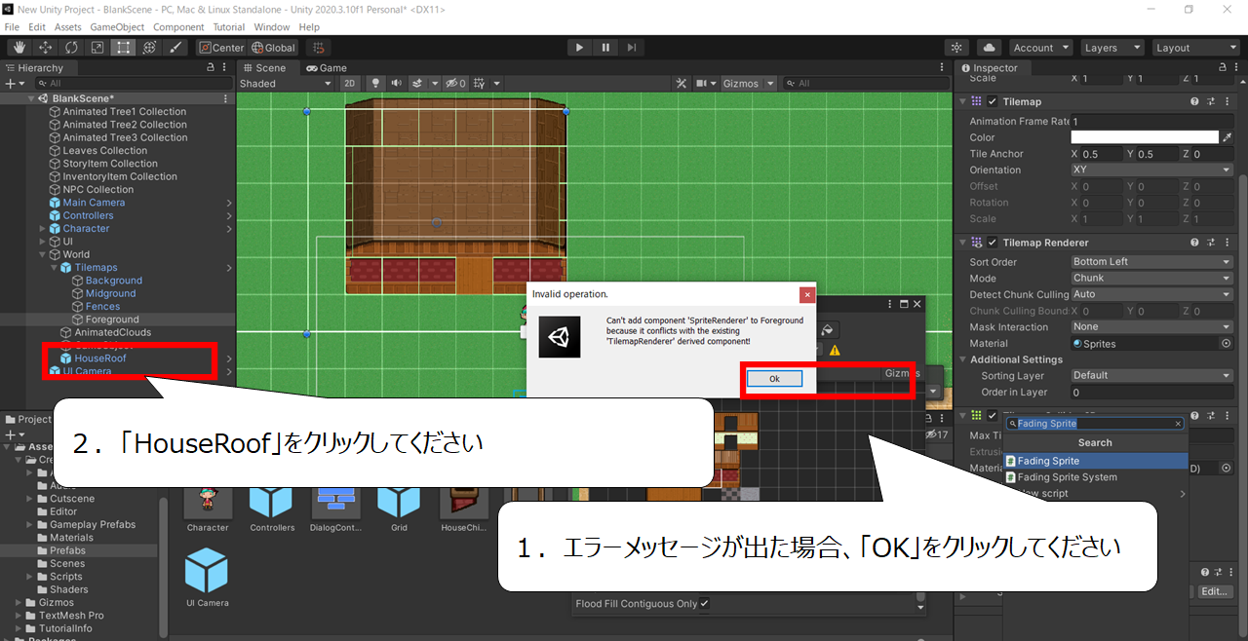Toggle pivot Center handle position
The width and height of the screenshot is (1248, 641).
pyautogui.click(x=221, y=47)
